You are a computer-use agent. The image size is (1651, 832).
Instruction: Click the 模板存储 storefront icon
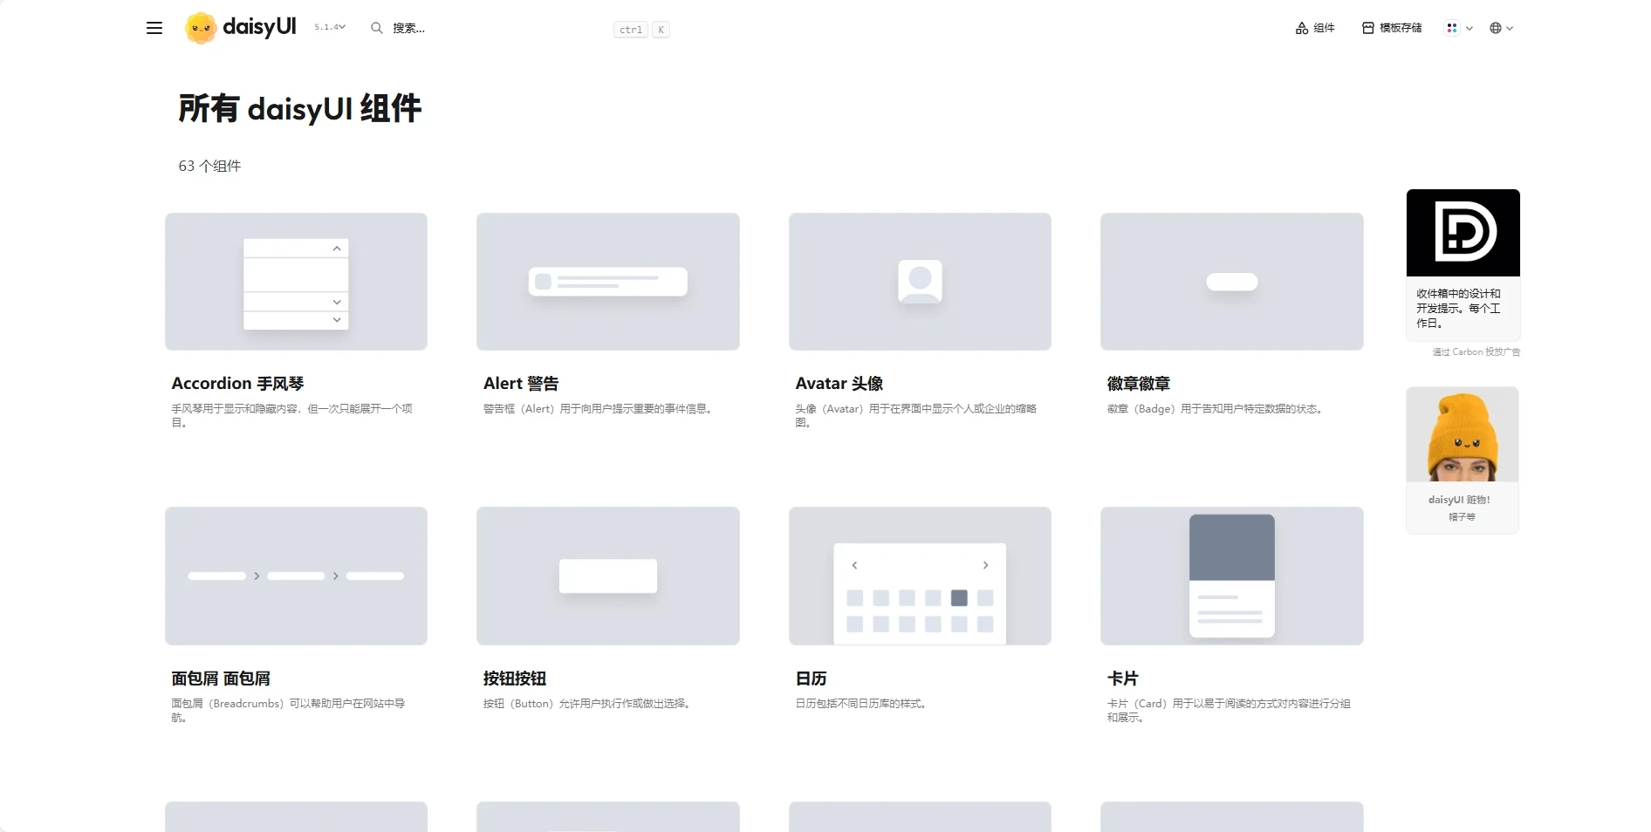(1367, 28)
